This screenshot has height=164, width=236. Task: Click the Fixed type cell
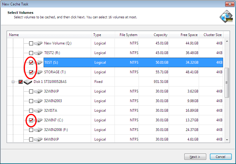point(98,82)
